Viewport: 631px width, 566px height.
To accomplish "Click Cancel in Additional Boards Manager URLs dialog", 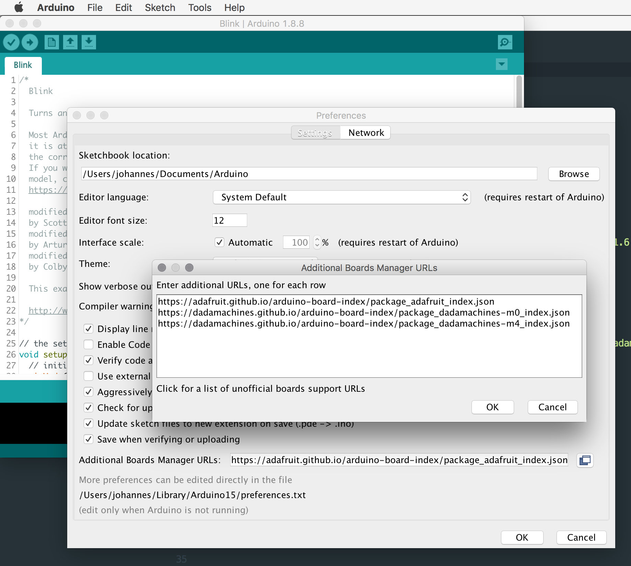I will point(552,407).
